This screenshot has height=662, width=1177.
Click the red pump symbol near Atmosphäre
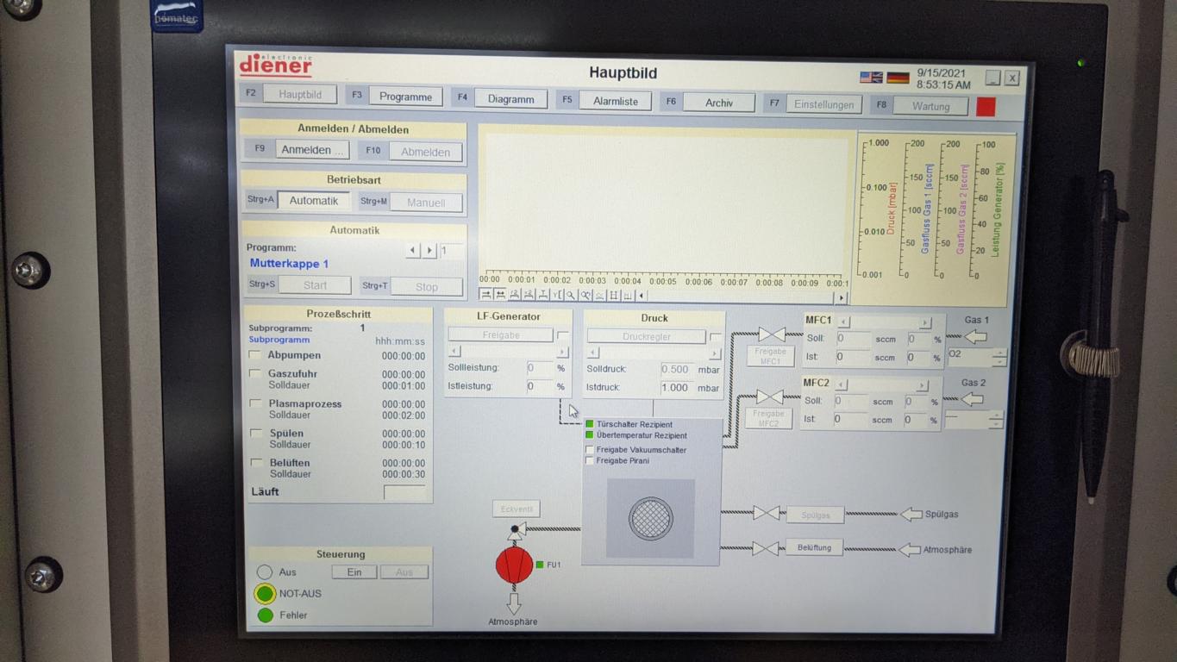[x=514, y=566]
